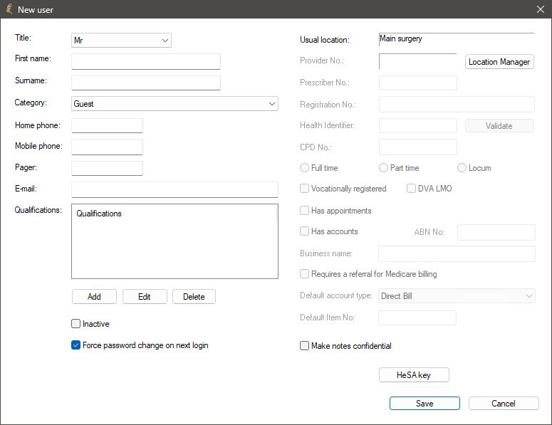Click the Usual location field

457,39
